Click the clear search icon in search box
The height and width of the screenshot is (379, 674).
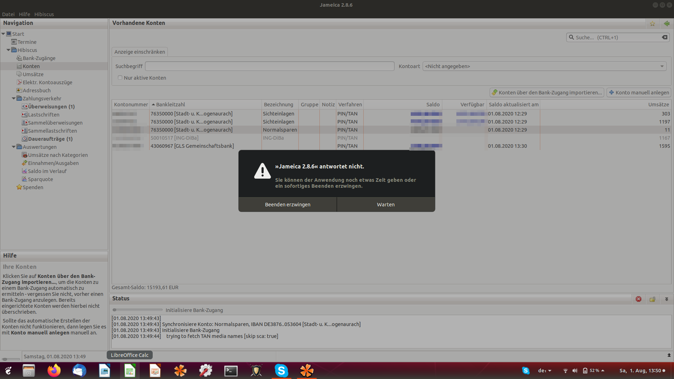(665, 37)
